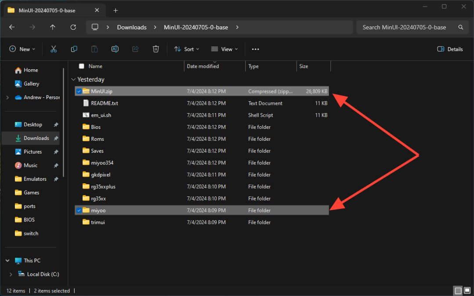Collapse the This PC tree node
The height and width of the screenshot is (296, 474).
pyautogui.click(x=7, y=260)
